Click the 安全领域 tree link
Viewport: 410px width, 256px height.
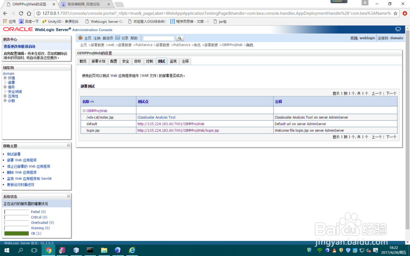[x=15, y=92]
